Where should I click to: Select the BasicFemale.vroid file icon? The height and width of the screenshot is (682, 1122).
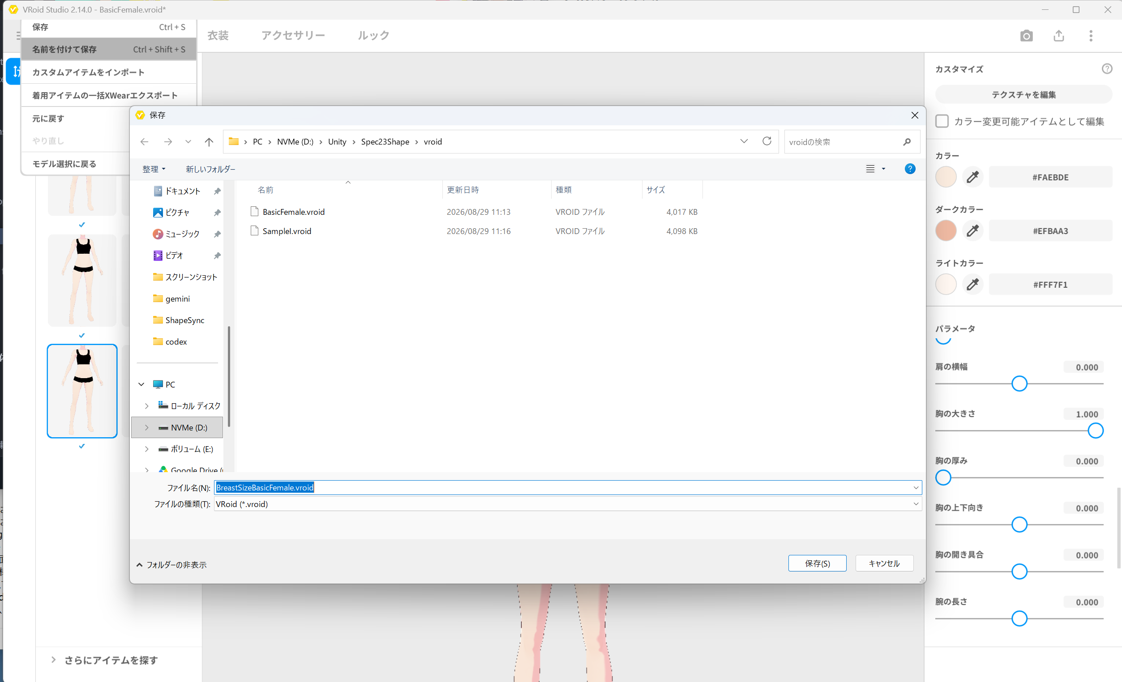coord(255,212)
